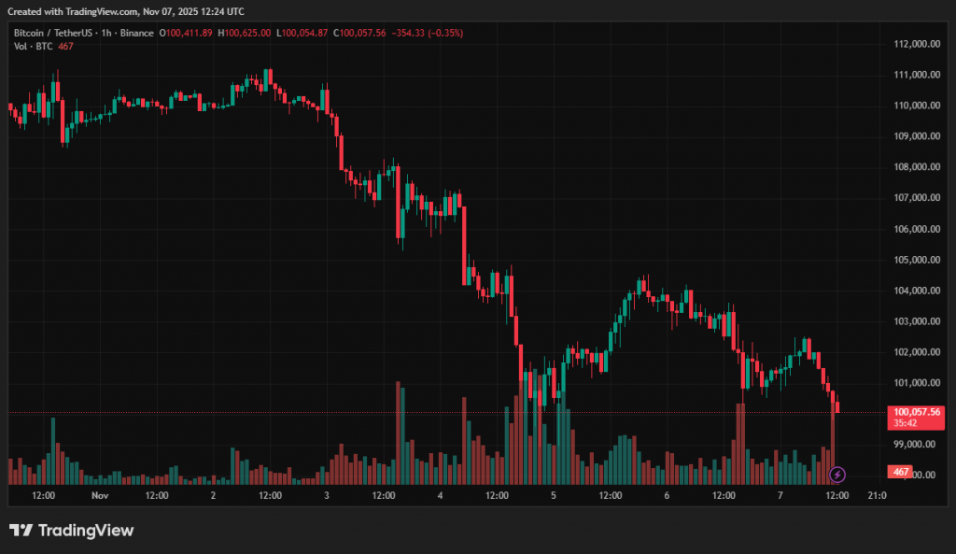Click the 112,000.00 price axis label
This screenshot has width=956, height=554.
point(915,44)
